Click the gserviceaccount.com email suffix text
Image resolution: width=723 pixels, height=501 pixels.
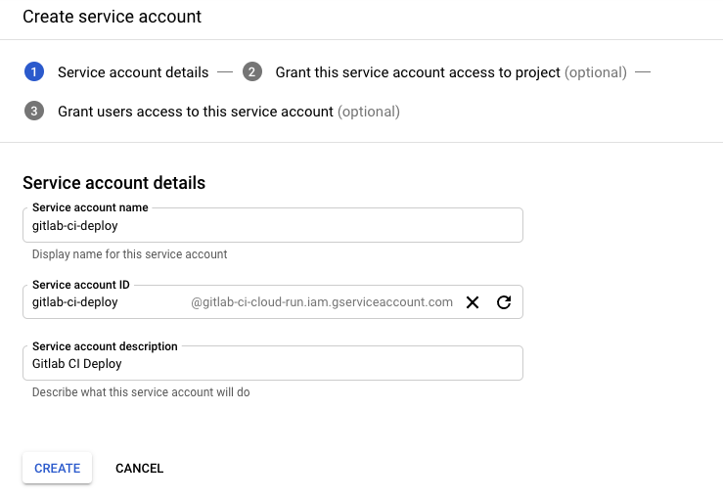pyautogui.click(x=322, y=302)
